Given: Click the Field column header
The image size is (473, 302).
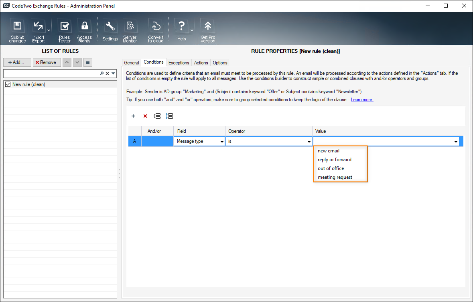Looking at the screenshot, I should tap(199, 131).
